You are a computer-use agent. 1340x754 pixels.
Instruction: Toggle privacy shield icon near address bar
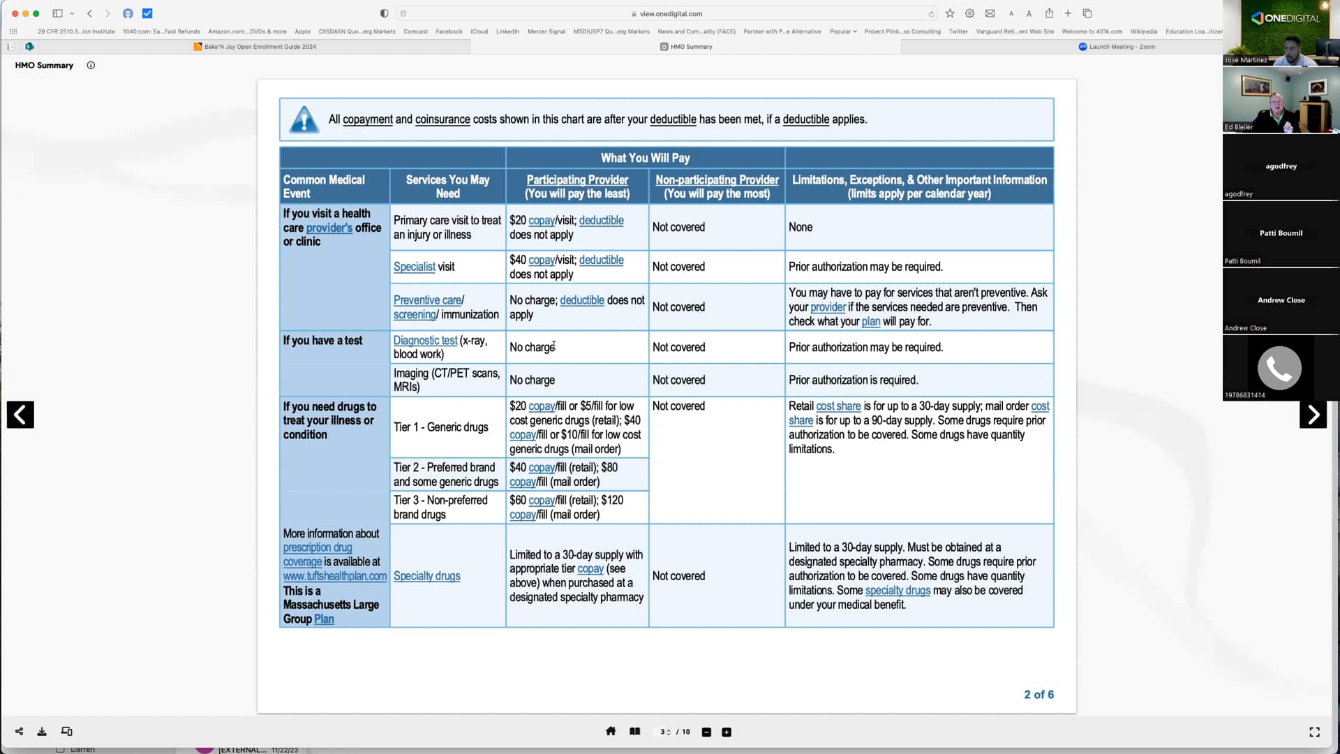[384, 13]
